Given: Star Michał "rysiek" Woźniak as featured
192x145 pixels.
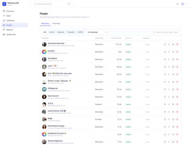Looking at the screenshot, I should click(169, 82).
